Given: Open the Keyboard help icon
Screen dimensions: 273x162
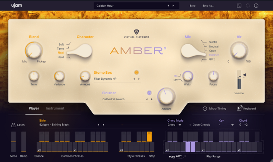Looking at the screenshot, I should coord(239,108).
